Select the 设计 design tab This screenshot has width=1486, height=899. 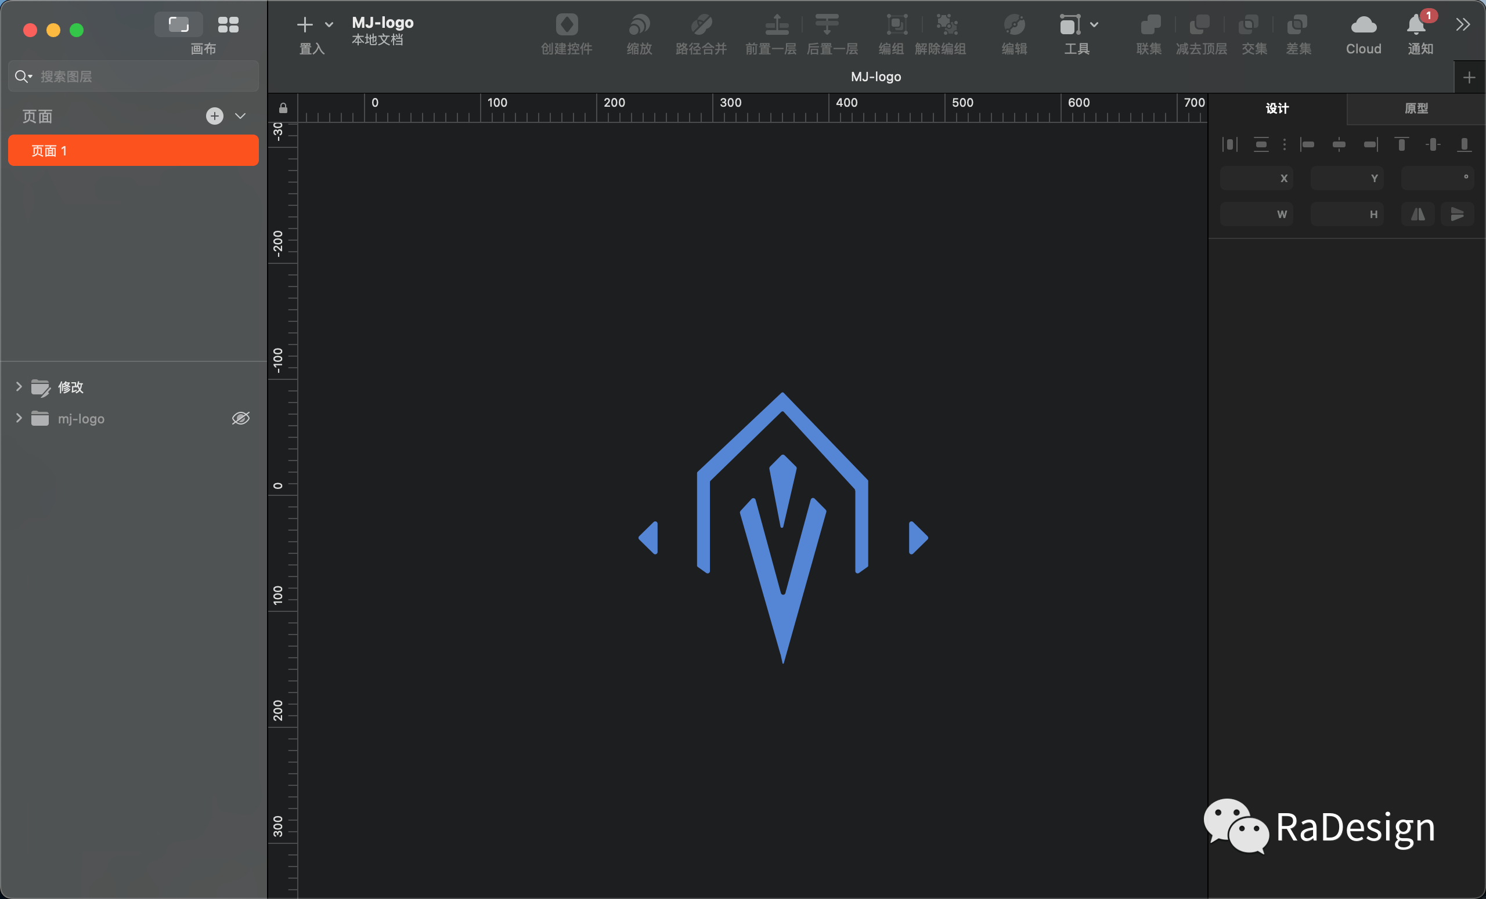(1278, 108)
